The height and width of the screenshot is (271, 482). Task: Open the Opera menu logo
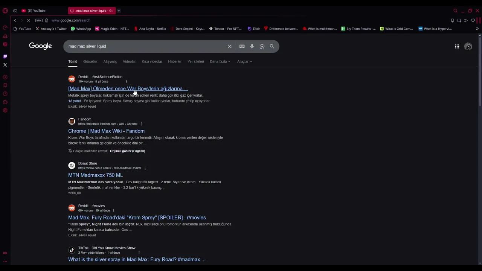[x=5, y=11]
